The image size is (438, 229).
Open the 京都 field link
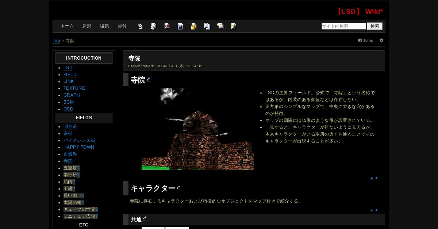coord(68,133)
